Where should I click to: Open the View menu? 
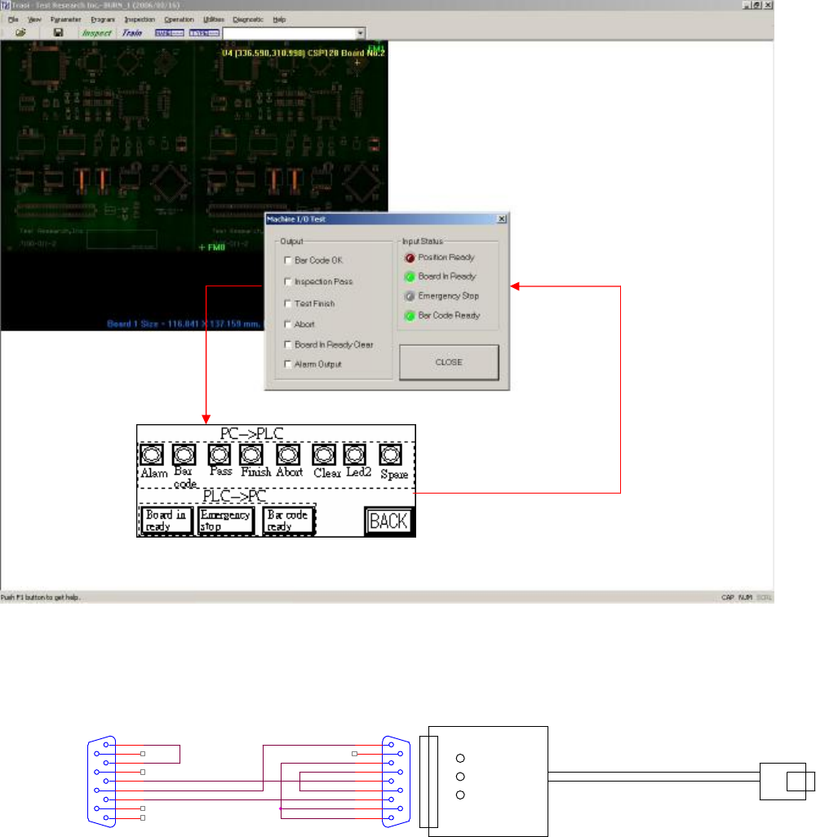pos(34,20)
